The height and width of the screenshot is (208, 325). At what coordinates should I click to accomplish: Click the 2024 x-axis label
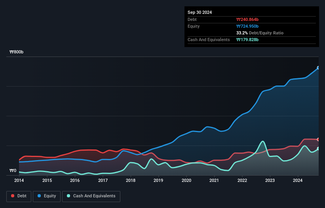[x=298, y=180]
